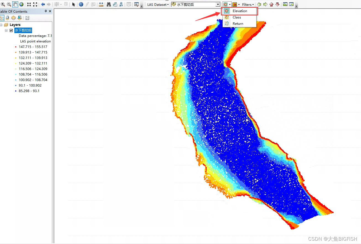Screen dimensions: 361x244
Task: Click the Full Extent globe icon
Action: [21, 4]
